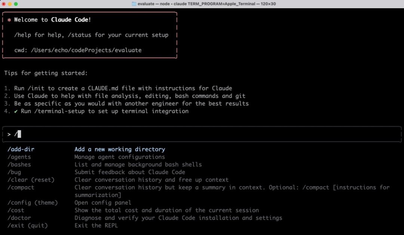Click the folder icon in the title bar
The image size is (404, 235).
[x=134, y=4]
